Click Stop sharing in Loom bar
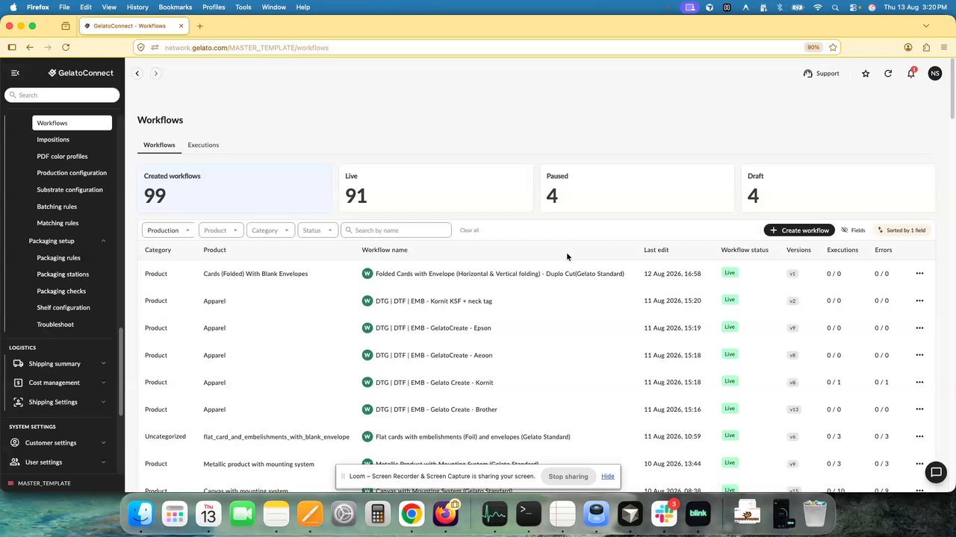This screenshot has height=537, width=956. point(568,477)
